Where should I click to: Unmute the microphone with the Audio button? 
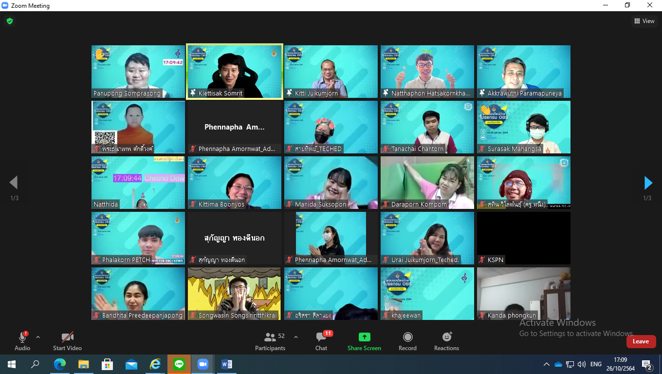[22, 341]
